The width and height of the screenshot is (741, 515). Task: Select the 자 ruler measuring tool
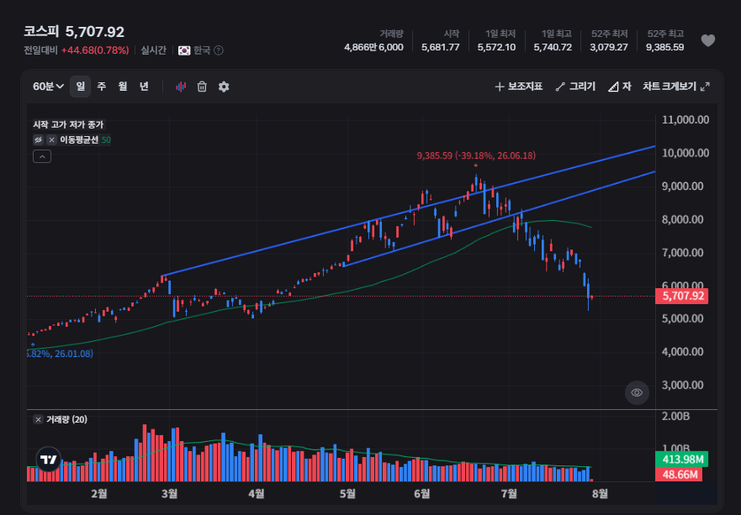(620, 87)
